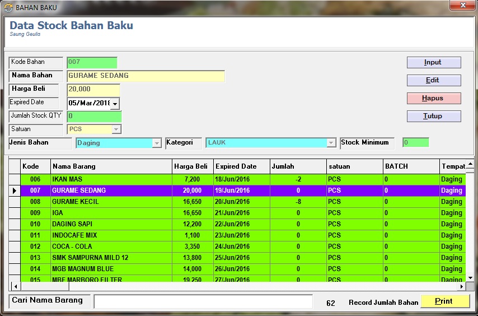
Task: Click the 13,800 price cell
Action: coord(193,258)
